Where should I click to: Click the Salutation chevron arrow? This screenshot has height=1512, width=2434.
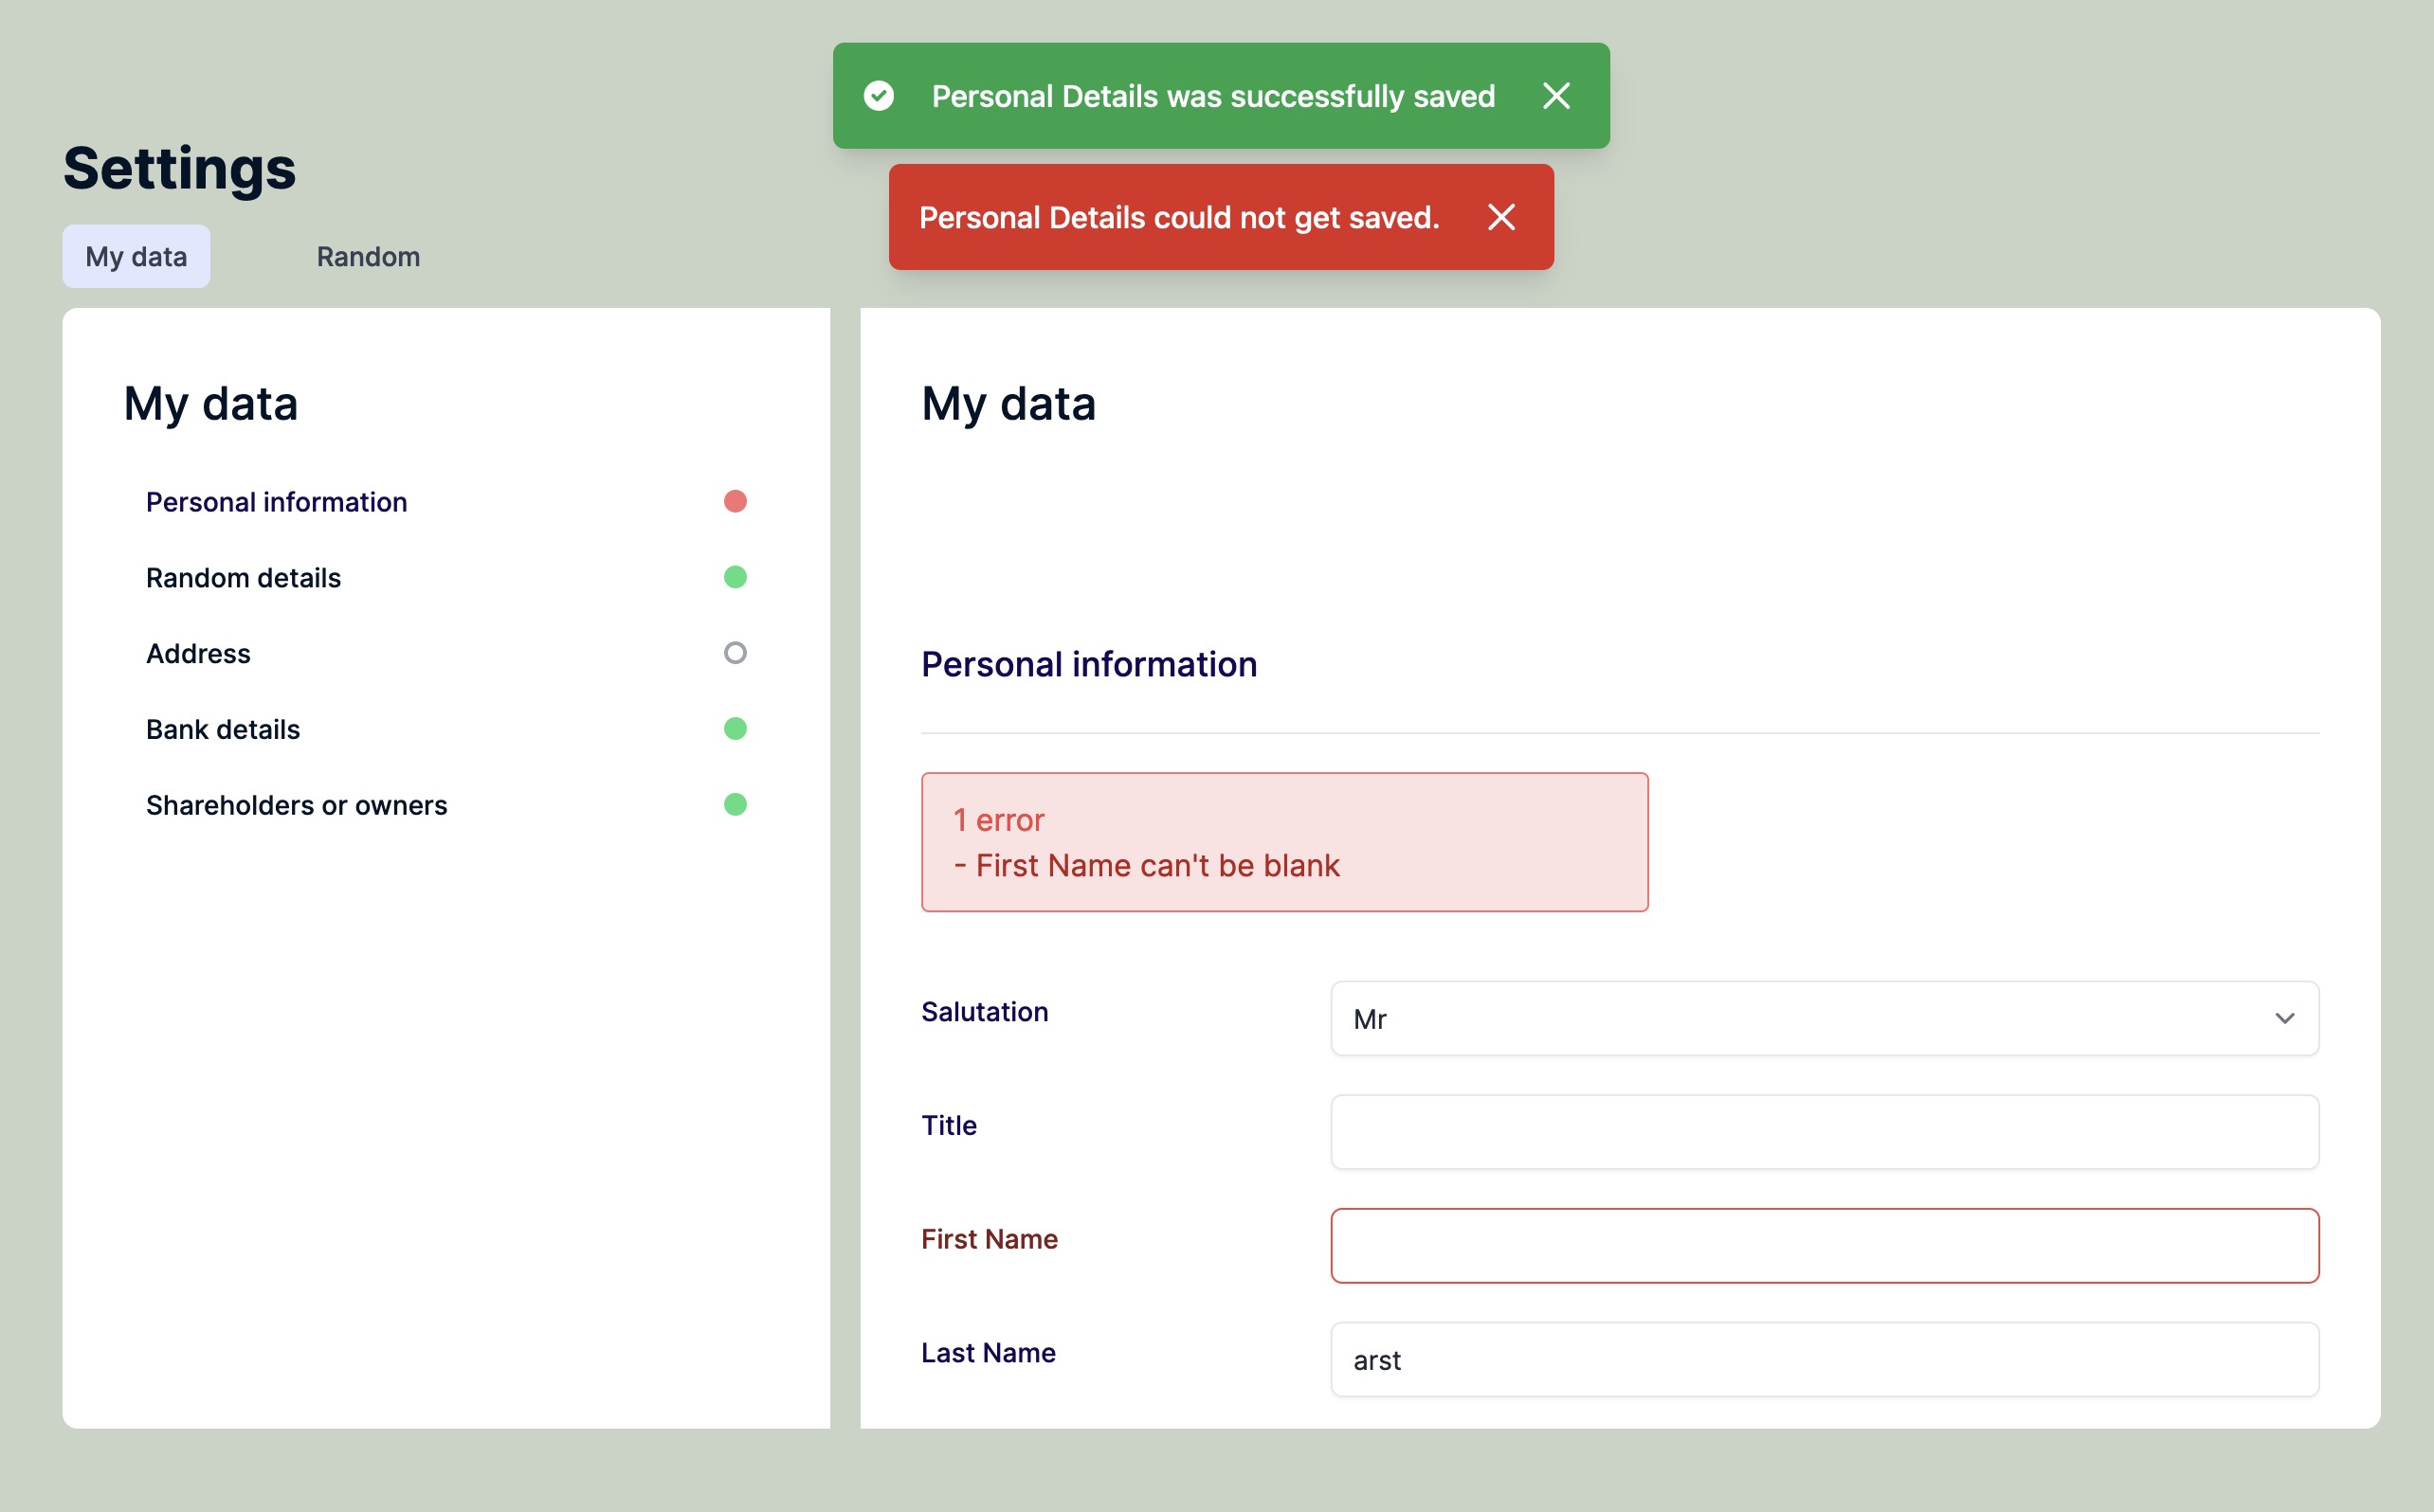click(x=2284, y=1018)
